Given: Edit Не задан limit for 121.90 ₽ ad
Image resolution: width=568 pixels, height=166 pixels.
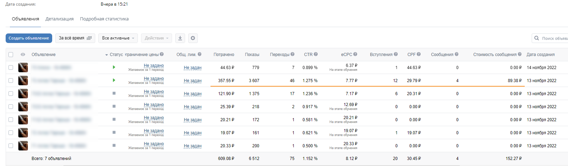Looking at the screenshot, I should (x=193, y=94).
